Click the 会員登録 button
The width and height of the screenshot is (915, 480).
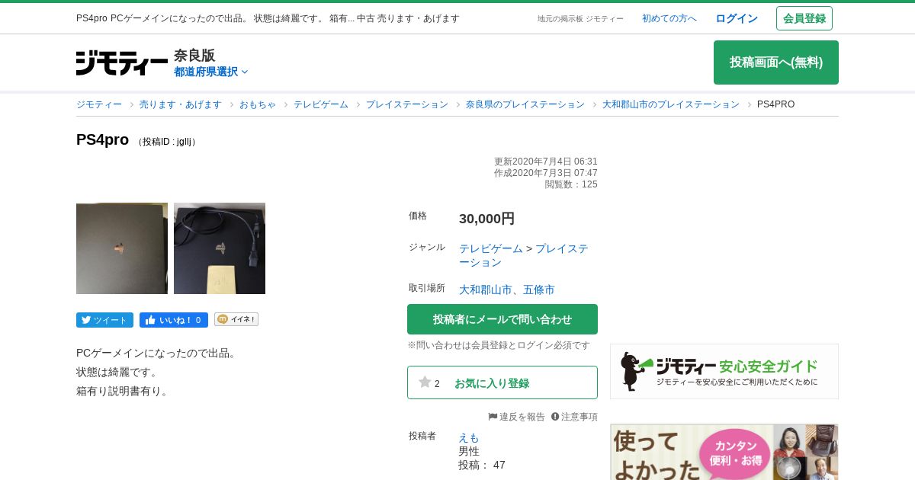click(804, 18)
